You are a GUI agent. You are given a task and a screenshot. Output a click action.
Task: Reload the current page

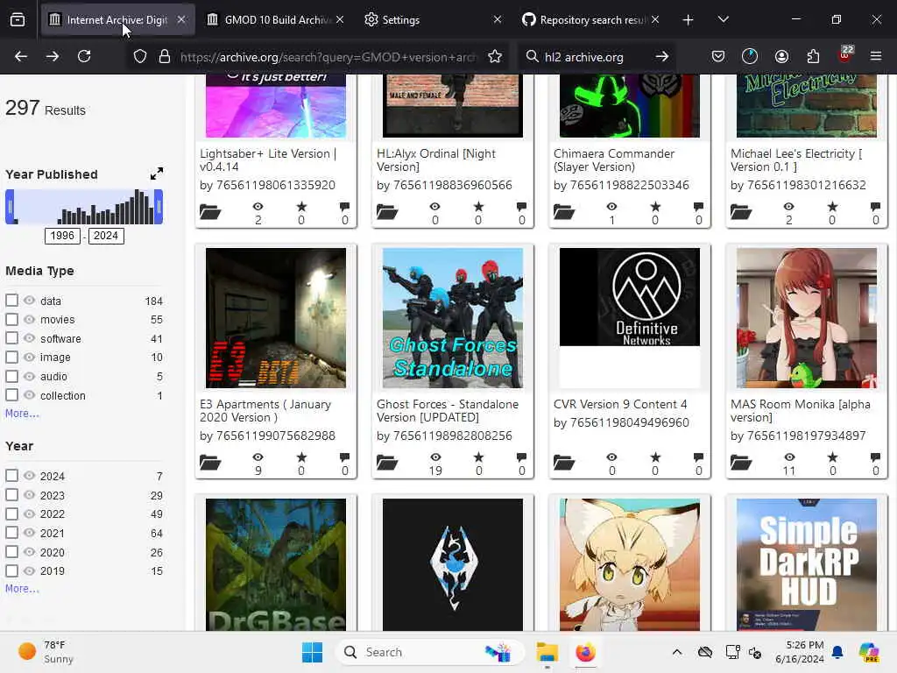click(x=84, y=56)
